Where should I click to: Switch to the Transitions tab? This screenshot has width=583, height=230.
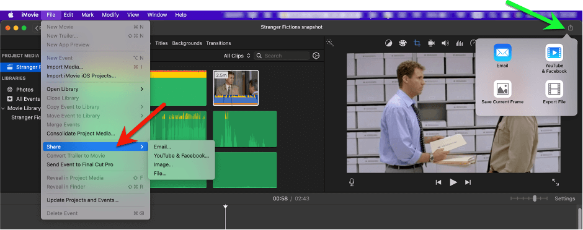[218, 43]
